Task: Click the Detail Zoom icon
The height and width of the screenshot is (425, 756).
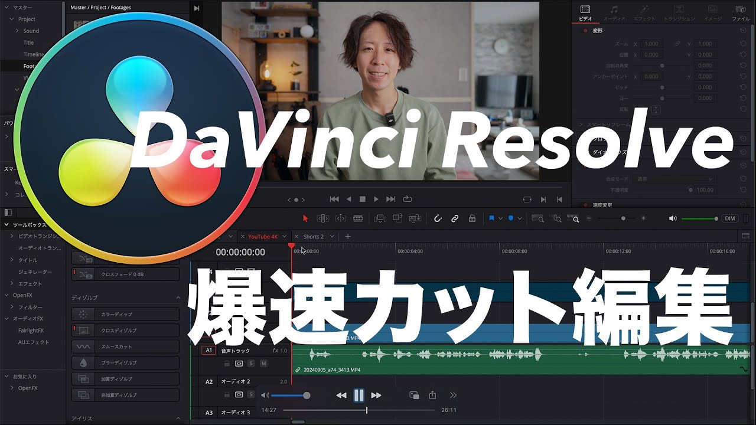Action: click(556, 218)
